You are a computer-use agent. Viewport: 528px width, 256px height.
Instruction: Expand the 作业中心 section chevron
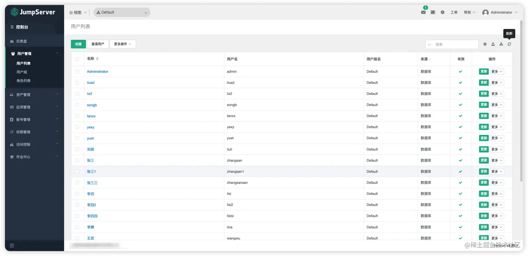[x=57, y=156]
